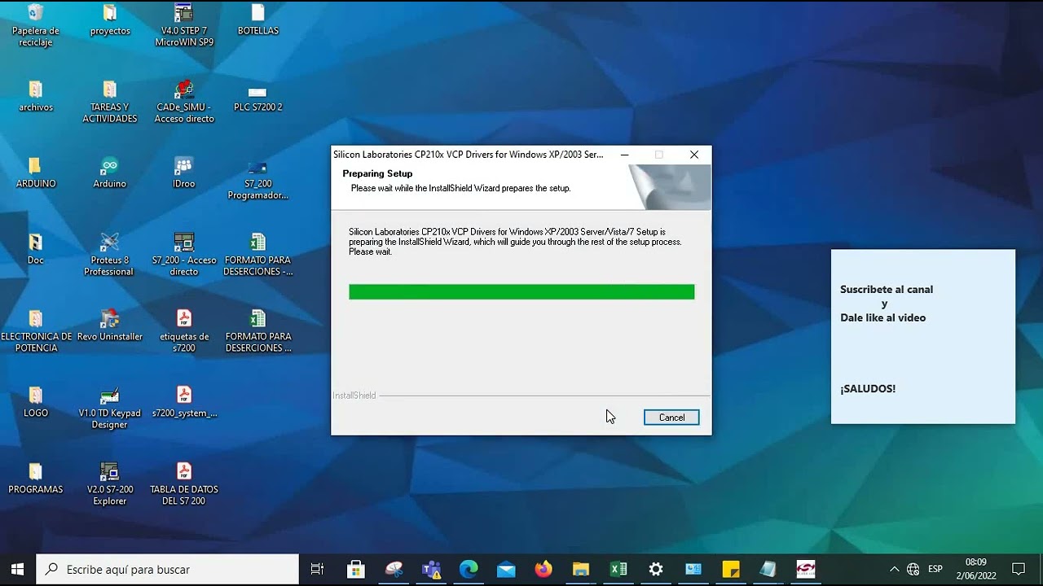
Task: Select the IDroo desktop icon
Action: pyautogui.click(x=184, y=173)
